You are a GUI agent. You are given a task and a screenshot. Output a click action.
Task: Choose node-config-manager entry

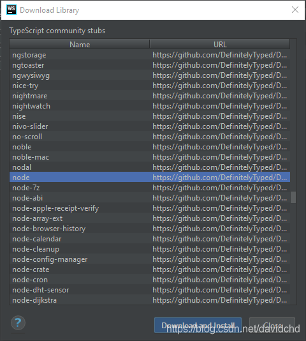(150, 259)
